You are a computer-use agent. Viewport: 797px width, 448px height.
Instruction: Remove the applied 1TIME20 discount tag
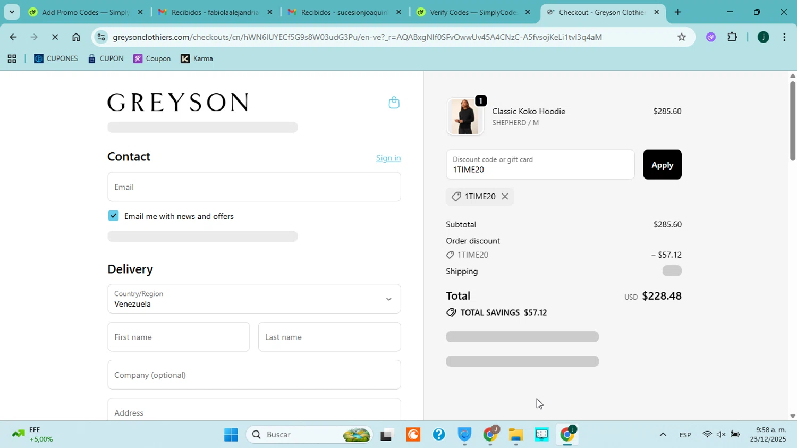(505, 197)
